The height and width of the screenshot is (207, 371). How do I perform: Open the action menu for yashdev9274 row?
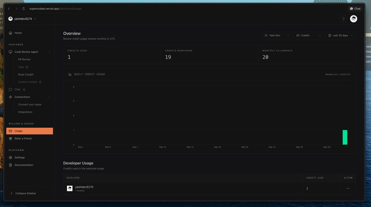[348, 188]
